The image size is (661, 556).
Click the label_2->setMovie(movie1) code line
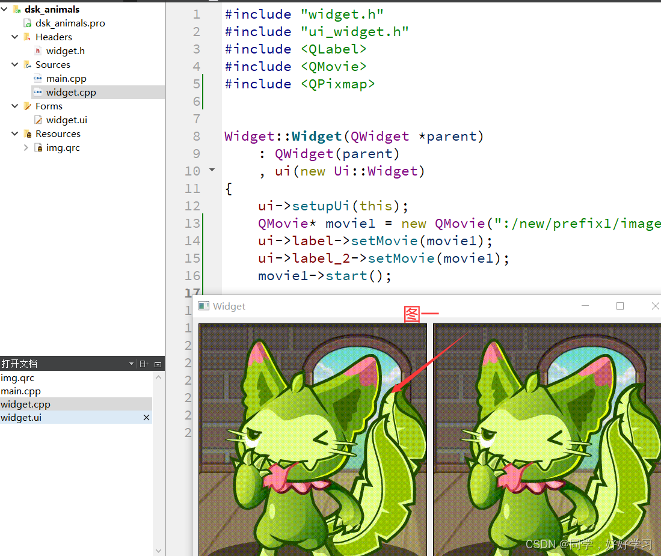(x=384, y=258)
